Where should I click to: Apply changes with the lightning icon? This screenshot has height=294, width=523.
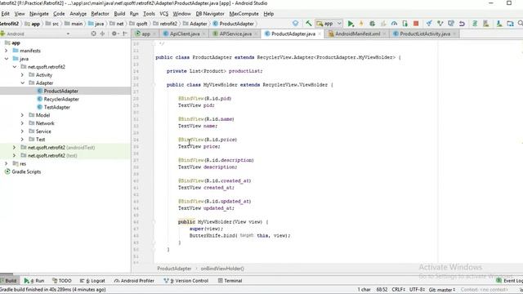click(x=361, y=24)
